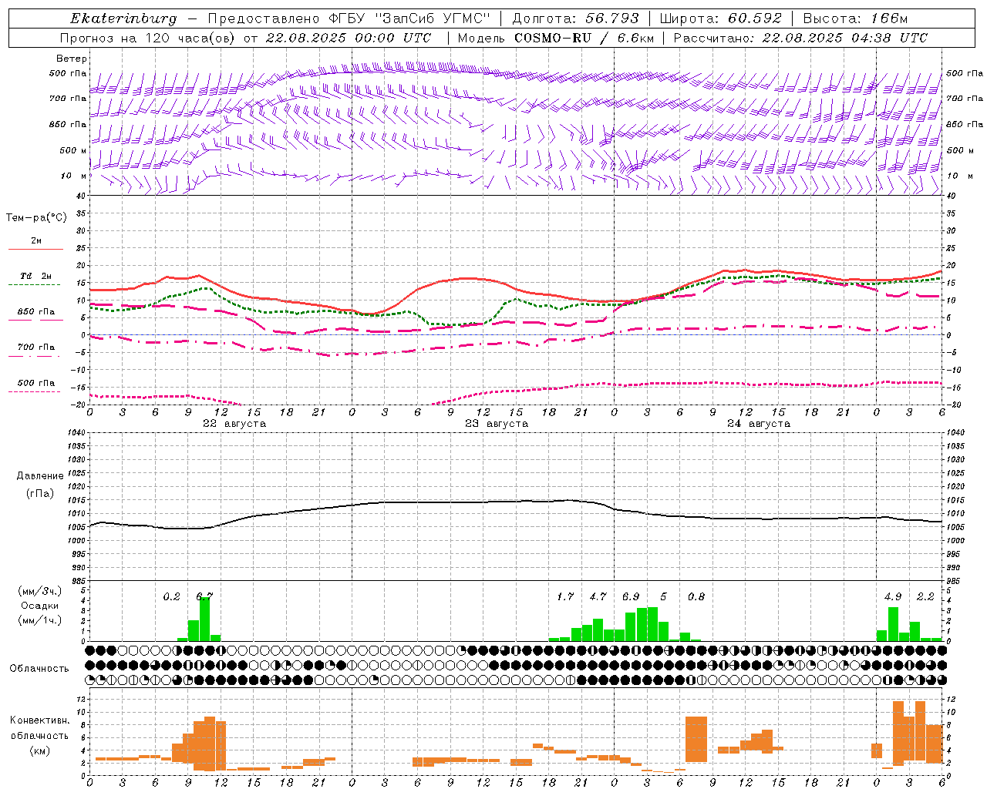Click the (км) unit under convective cloudiness
Screen dimensions: 987x789
39,750
